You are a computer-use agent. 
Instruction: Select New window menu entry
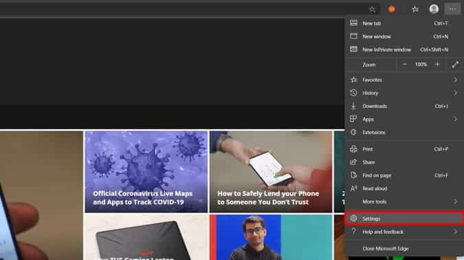click(x=404, y=36)
